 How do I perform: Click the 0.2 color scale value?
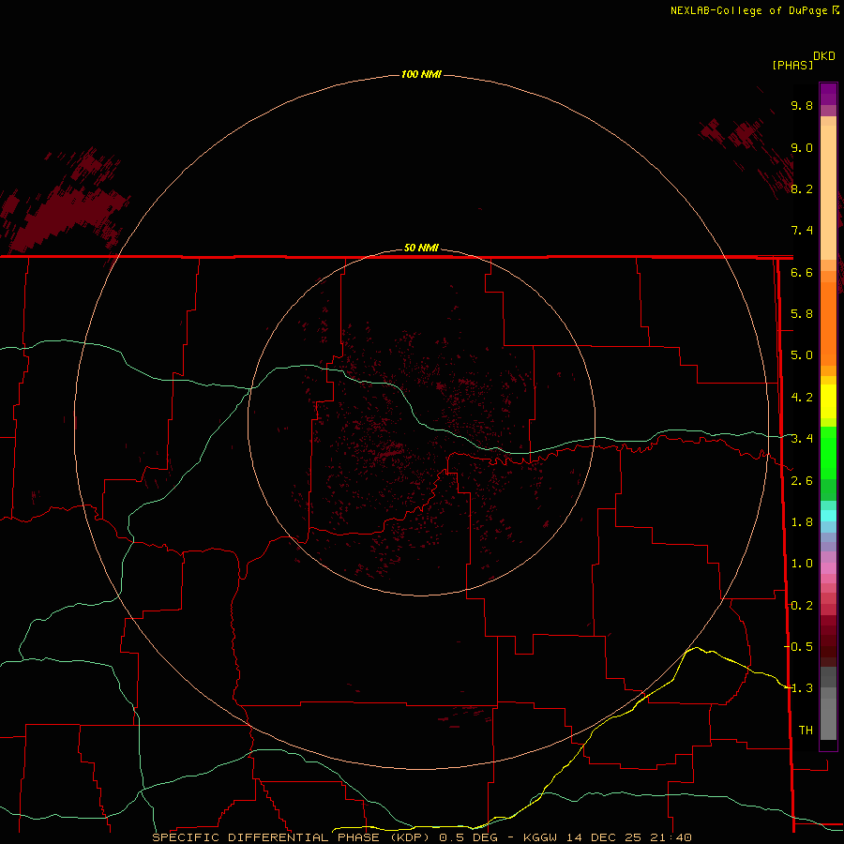[x=802, y=606]
